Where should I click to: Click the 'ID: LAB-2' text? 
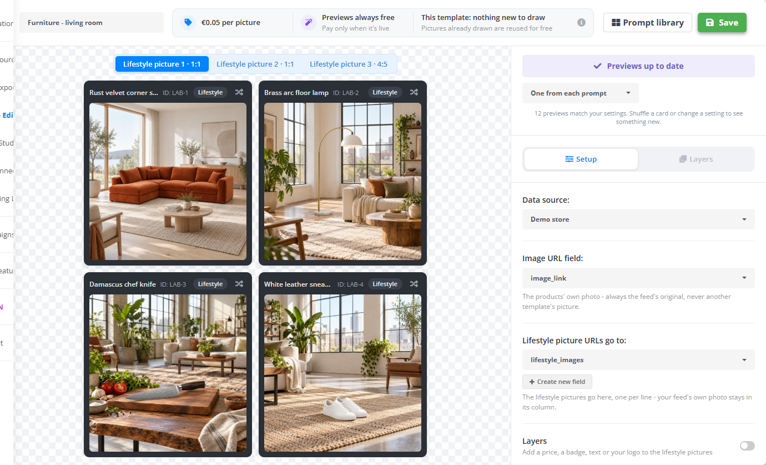346,93
